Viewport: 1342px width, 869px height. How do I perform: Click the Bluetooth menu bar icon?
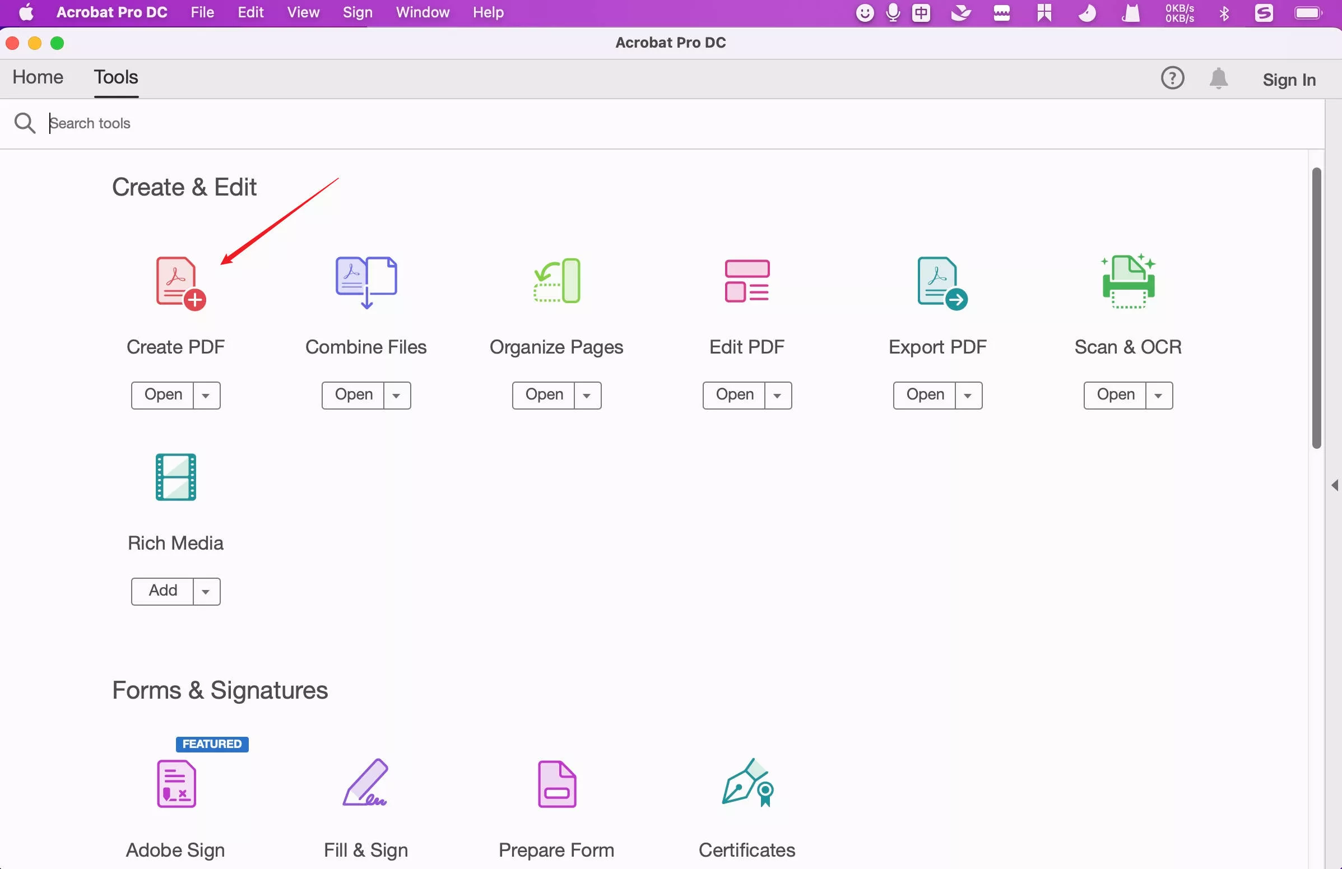[1224, 12]
